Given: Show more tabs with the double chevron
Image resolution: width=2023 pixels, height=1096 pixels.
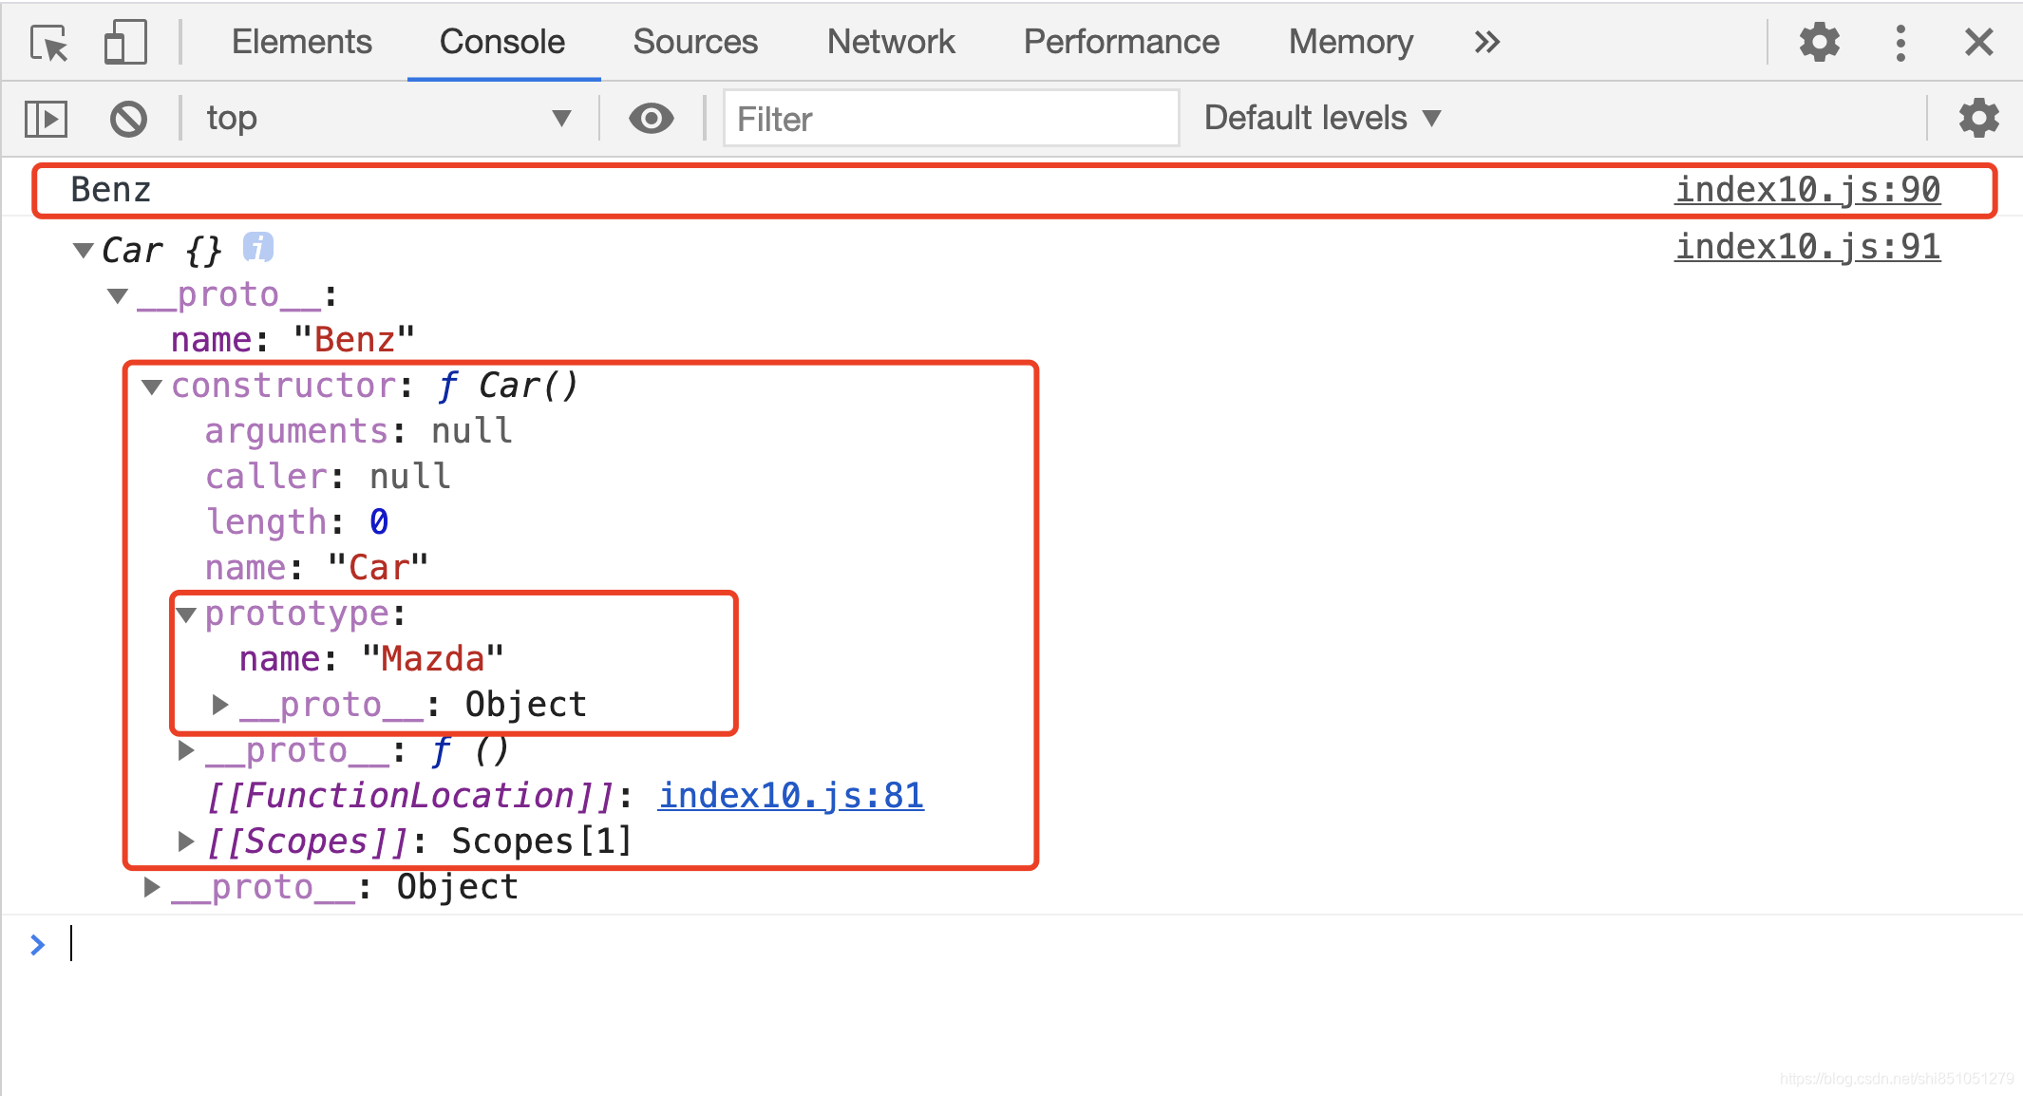Looking at the screenshot, I should point(1487,42).
